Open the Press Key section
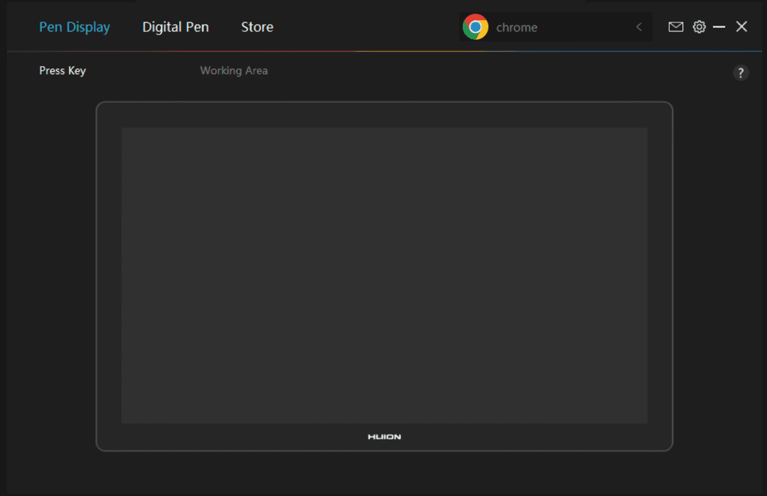The height and width of the screenshot is (496, 767). coord(62,70)
